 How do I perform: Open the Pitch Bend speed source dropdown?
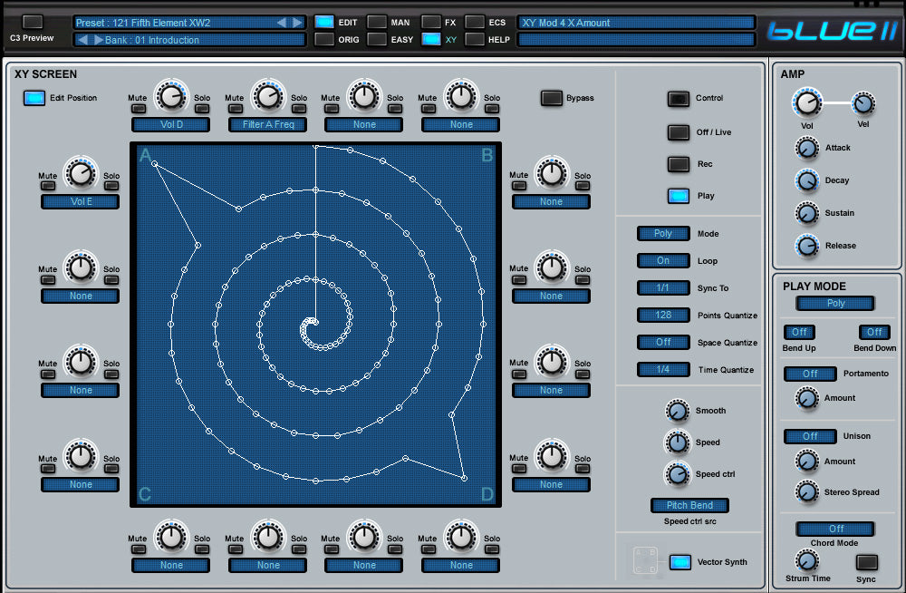[689, 506]
